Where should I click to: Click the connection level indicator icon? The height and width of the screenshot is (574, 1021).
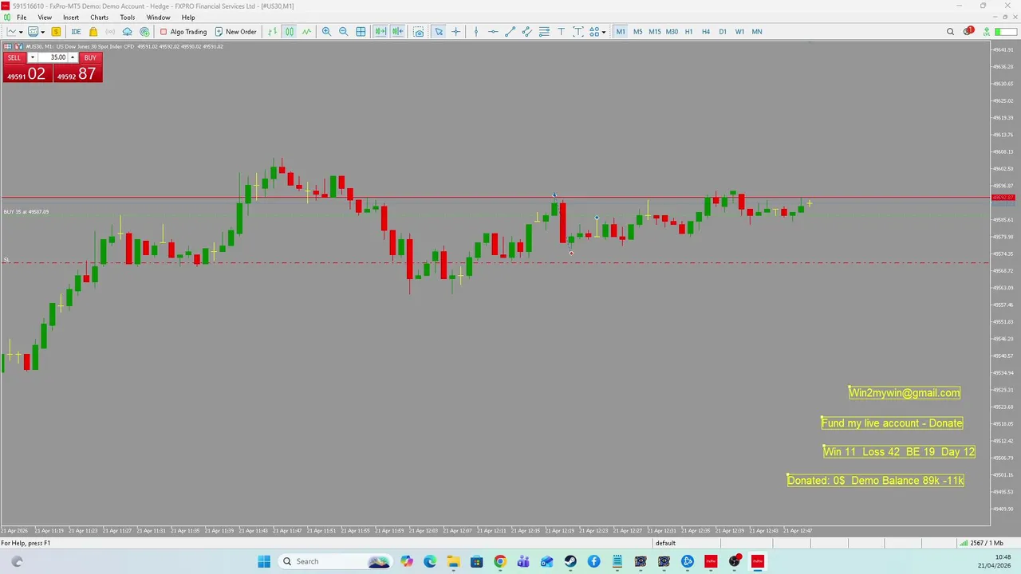(x=987, y=32)
